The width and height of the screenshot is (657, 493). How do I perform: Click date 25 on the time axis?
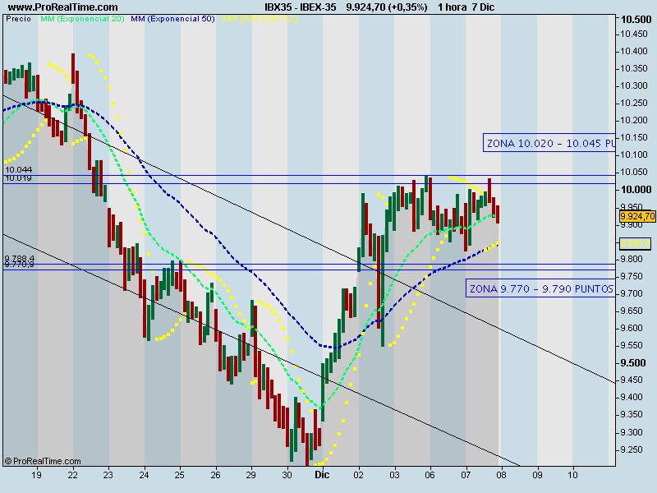(179, 475)
